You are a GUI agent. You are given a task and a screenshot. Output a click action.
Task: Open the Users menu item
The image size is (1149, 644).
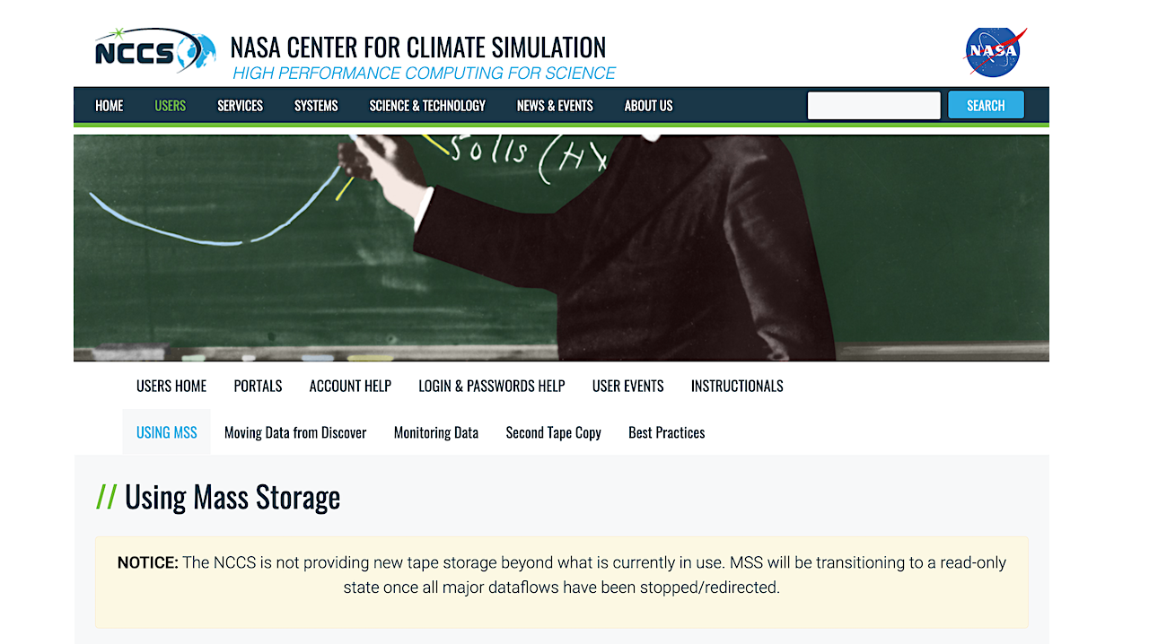(170, 106)
